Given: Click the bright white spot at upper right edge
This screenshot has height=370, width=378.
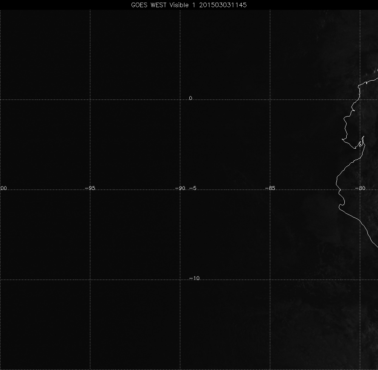Looking at the screenshot, I should click(376, 70).
